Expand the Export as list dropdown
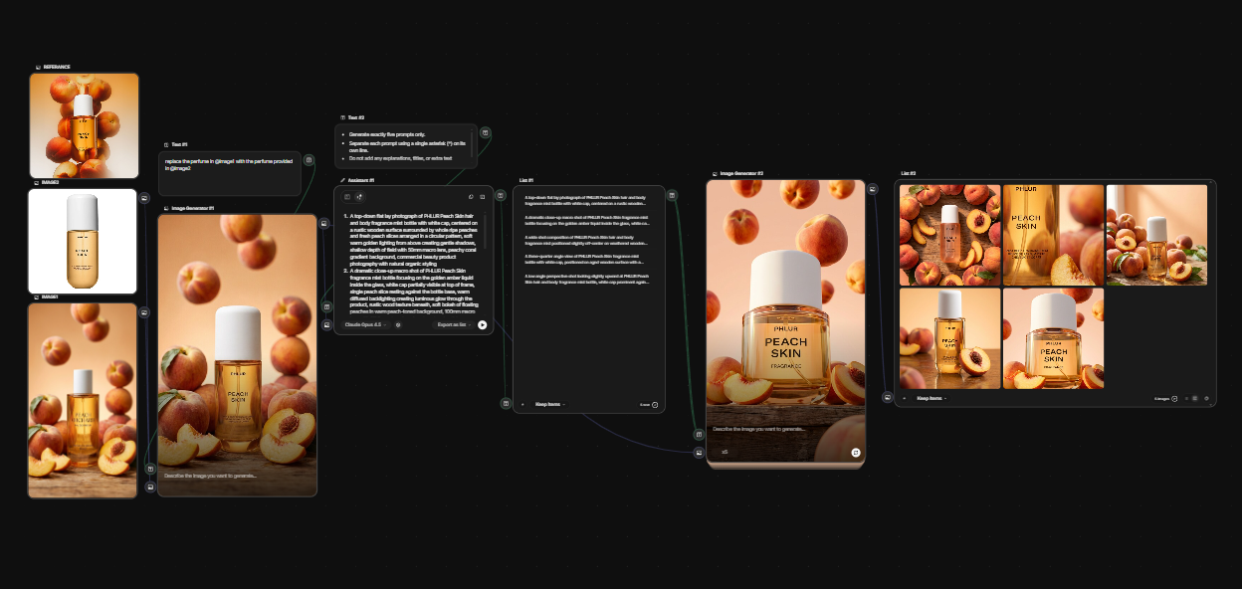This screenshot has width=1242, height=589. (455, 324)
